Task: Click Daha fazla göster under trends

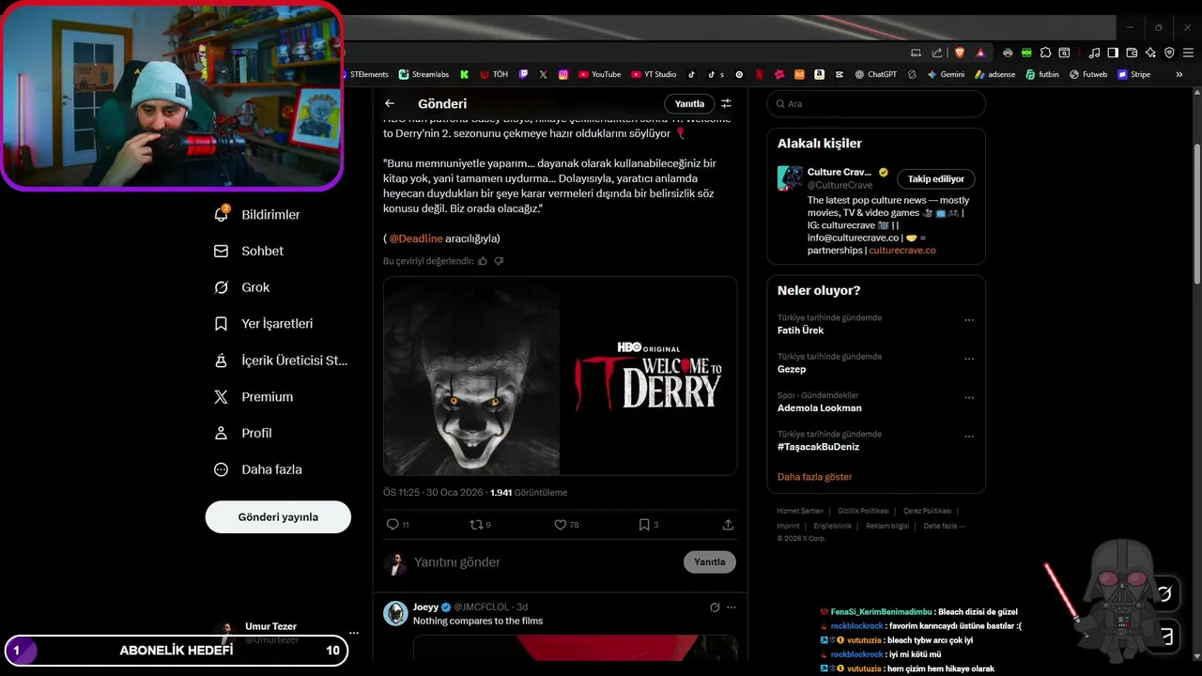Action: (814, 477)
